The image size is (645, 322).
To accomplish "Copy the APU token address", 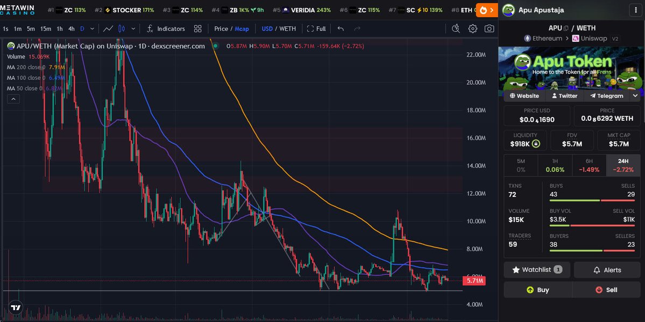I will (566, 28).
